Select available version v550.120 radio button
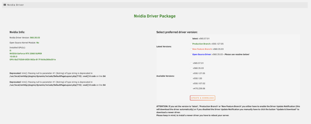 (x=191, y=79)
